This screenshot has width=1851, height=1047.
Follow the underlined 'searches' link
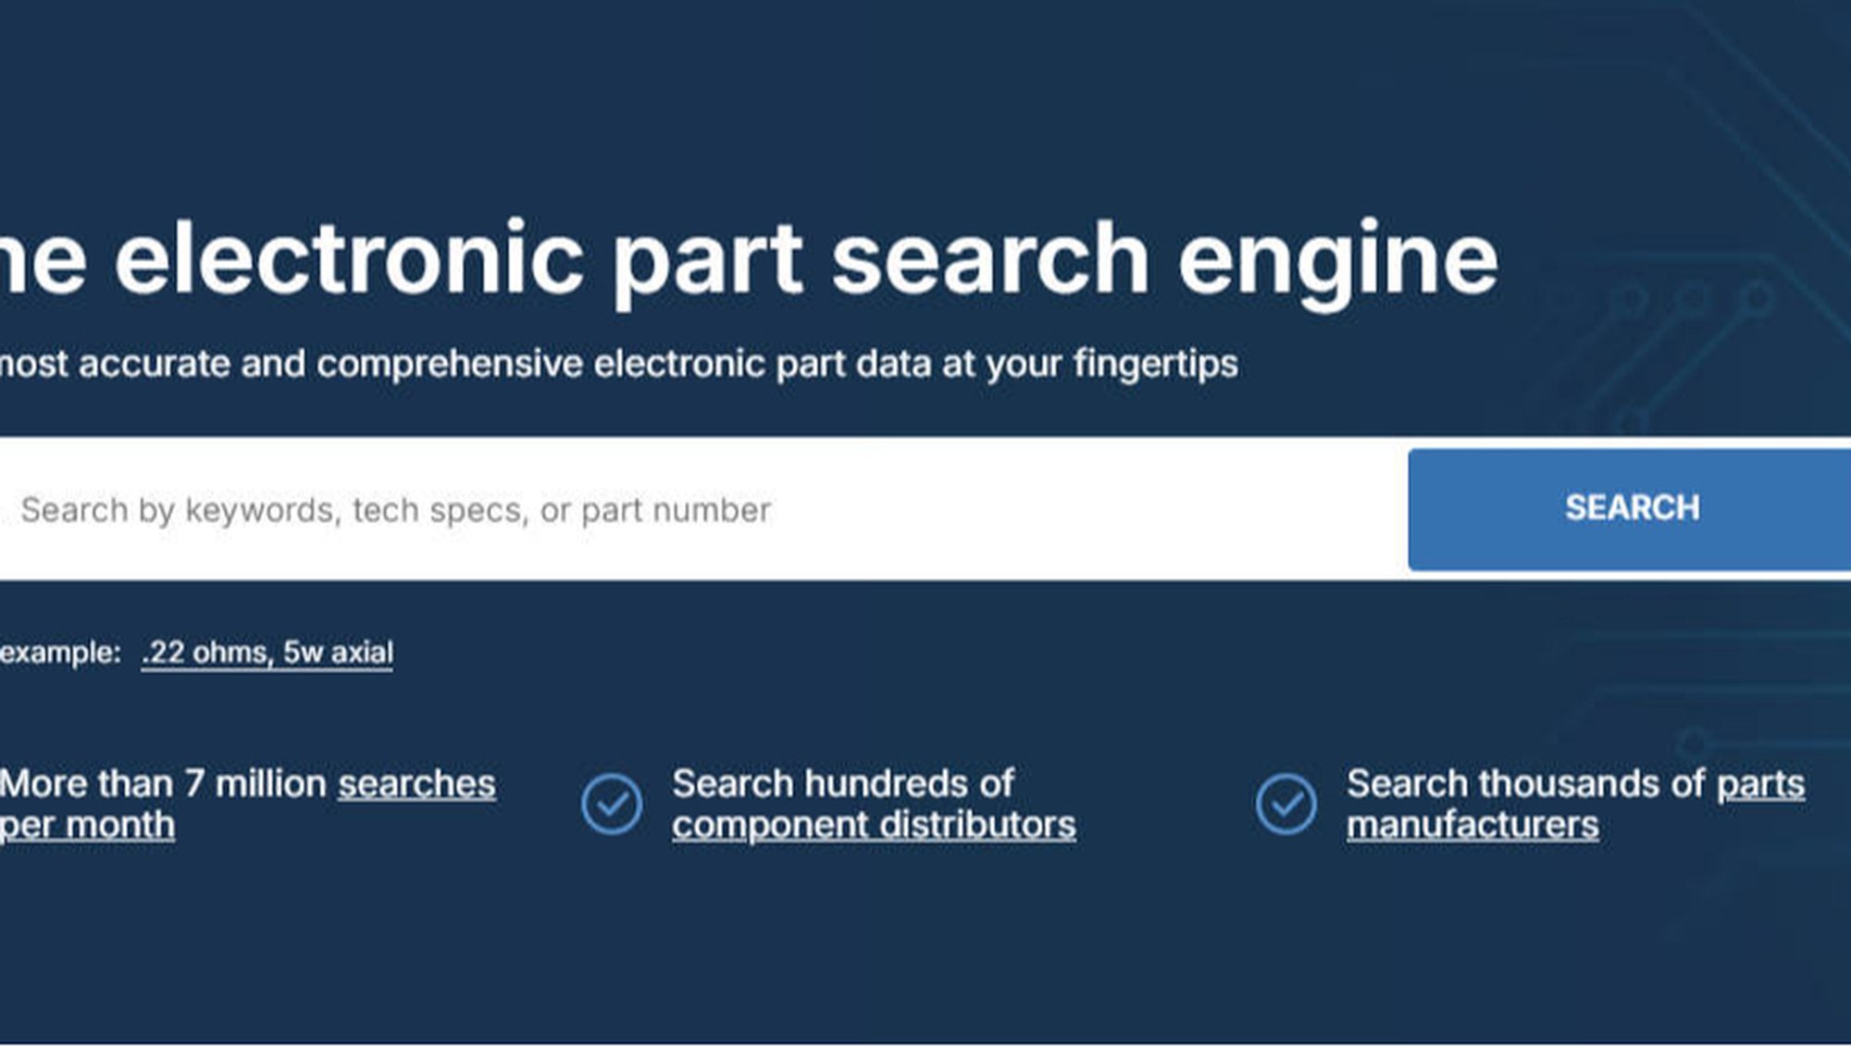[416, 784]
